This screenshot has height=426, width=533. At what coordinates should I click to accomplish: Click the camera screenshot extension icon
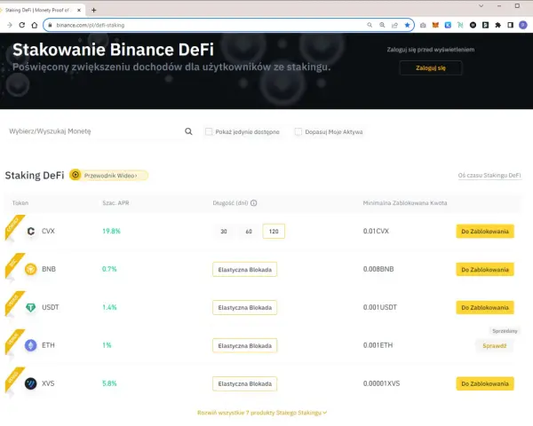tap(423, 25)
